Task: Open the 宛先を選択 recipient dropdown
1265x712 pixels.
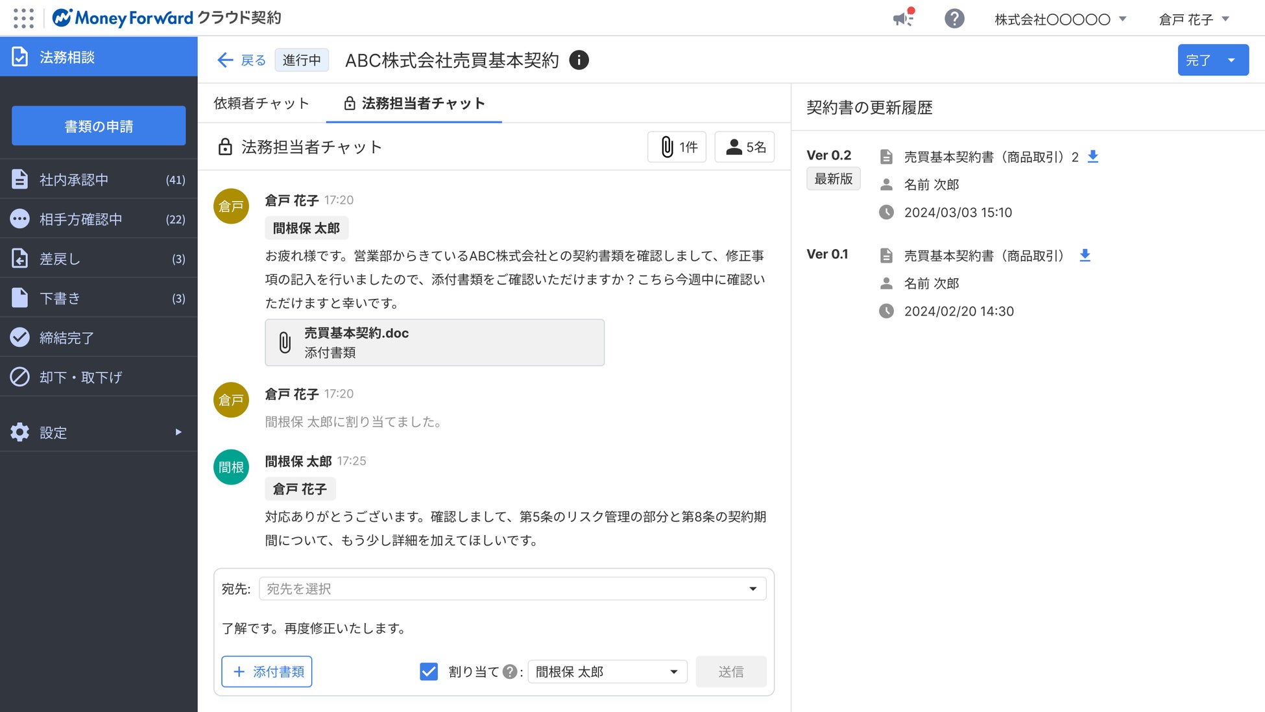Action: click(512, 589)
